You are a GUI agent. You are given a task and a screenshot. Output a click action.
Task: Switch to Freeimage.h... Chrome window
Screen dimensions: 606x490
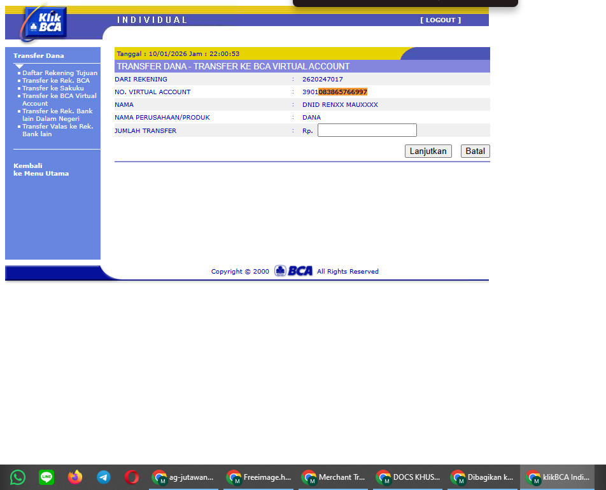[258, 477]
